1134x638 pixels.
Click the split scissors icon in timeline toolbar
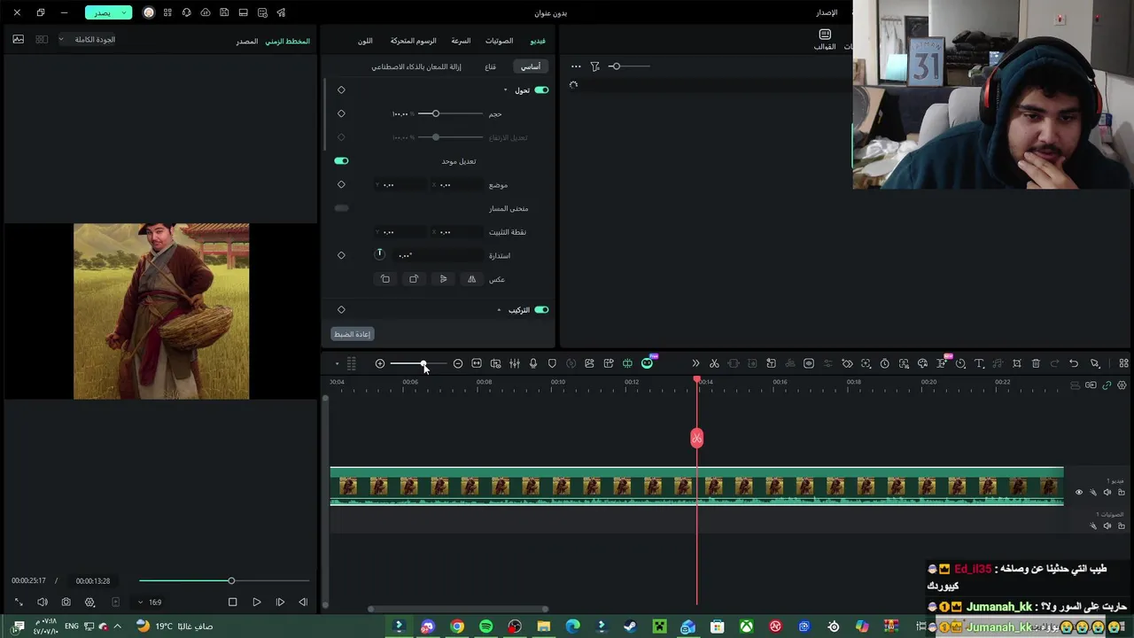714,363
